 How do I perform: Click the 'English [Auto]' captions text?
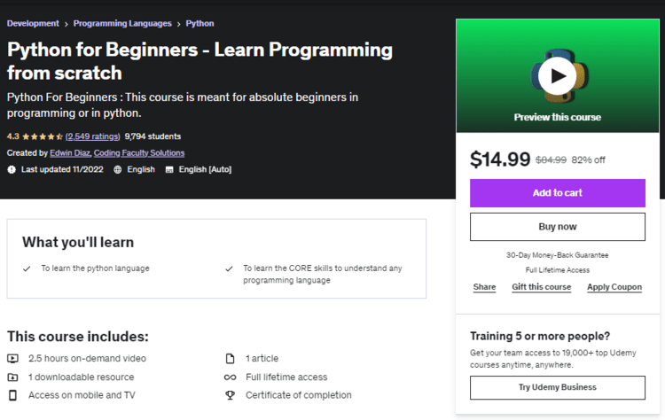coord(206,169)
